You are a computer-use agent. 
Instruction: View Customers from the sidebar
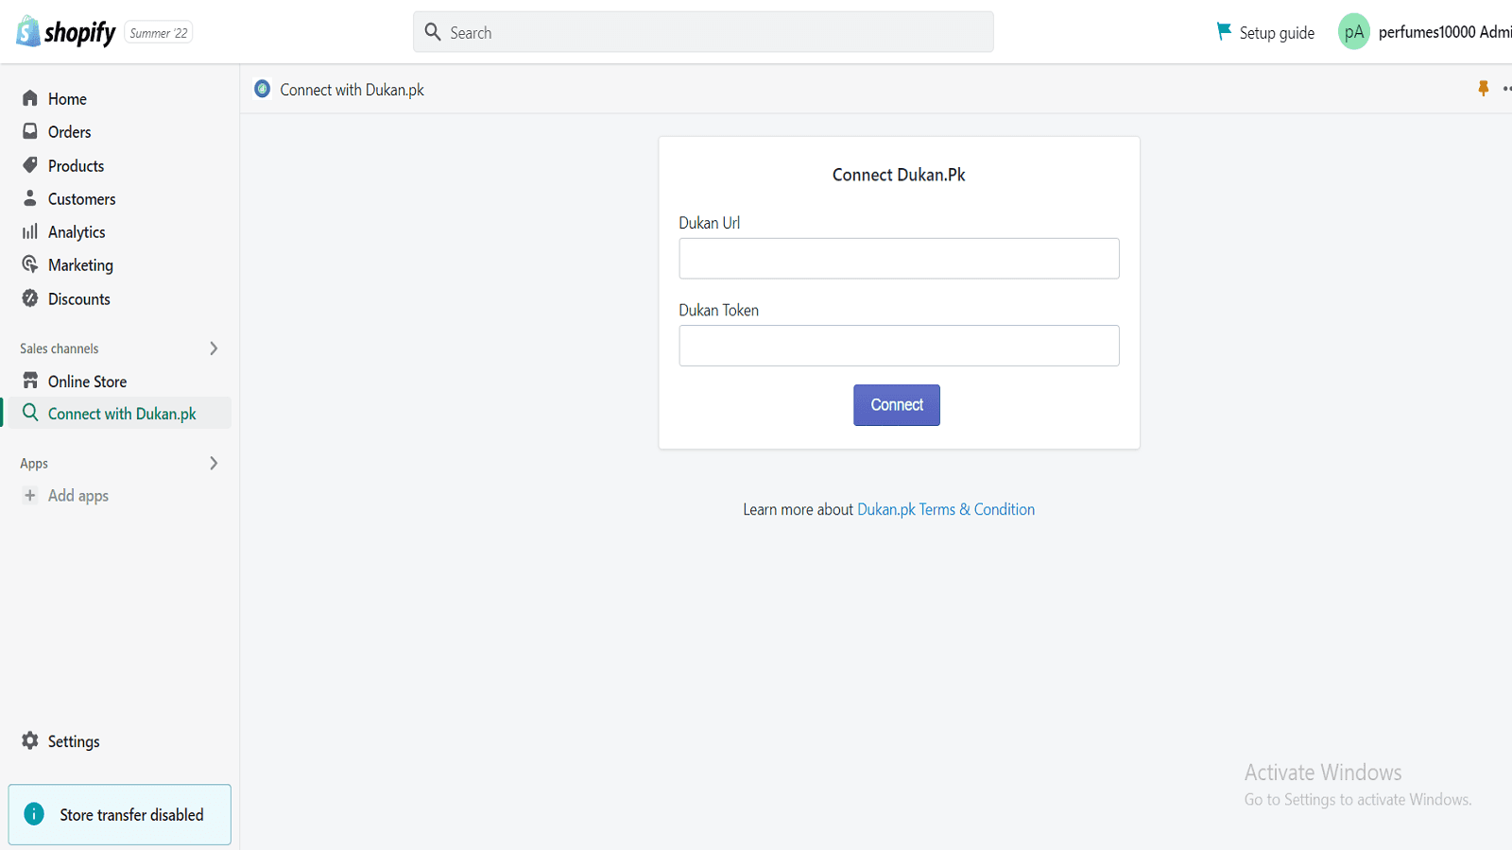click(81, 198)
